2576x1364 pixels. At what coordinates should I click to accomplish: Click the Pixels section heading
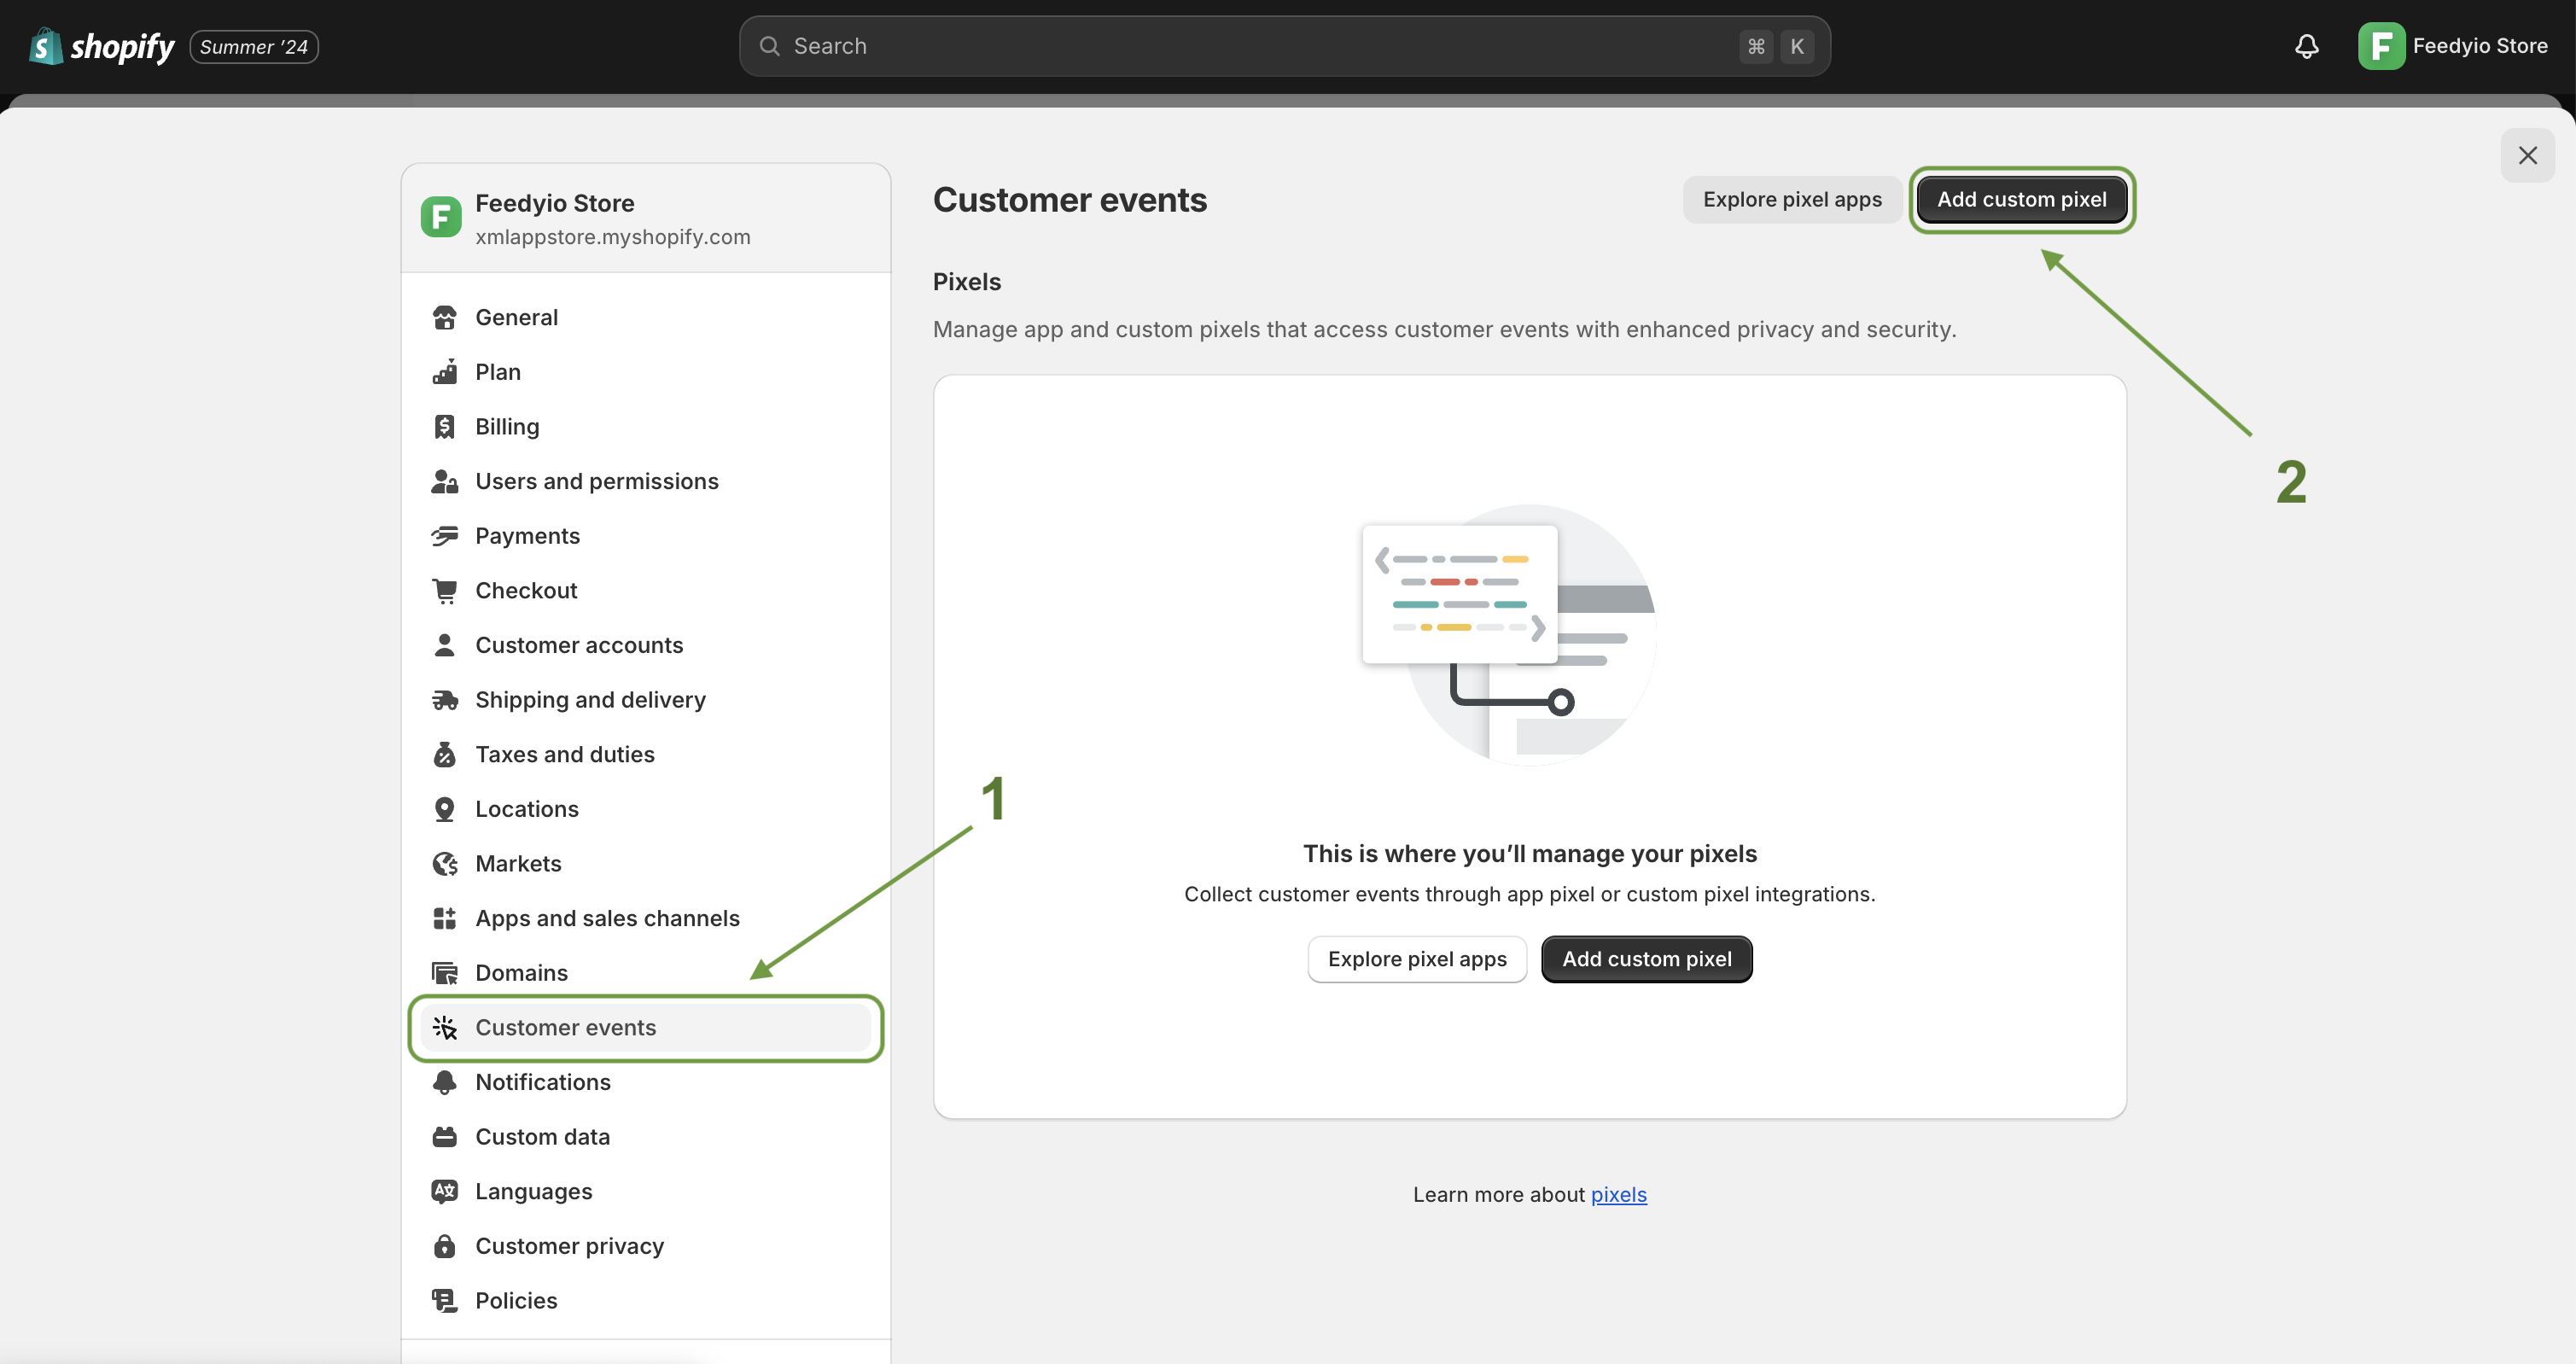tap(966, 282)
